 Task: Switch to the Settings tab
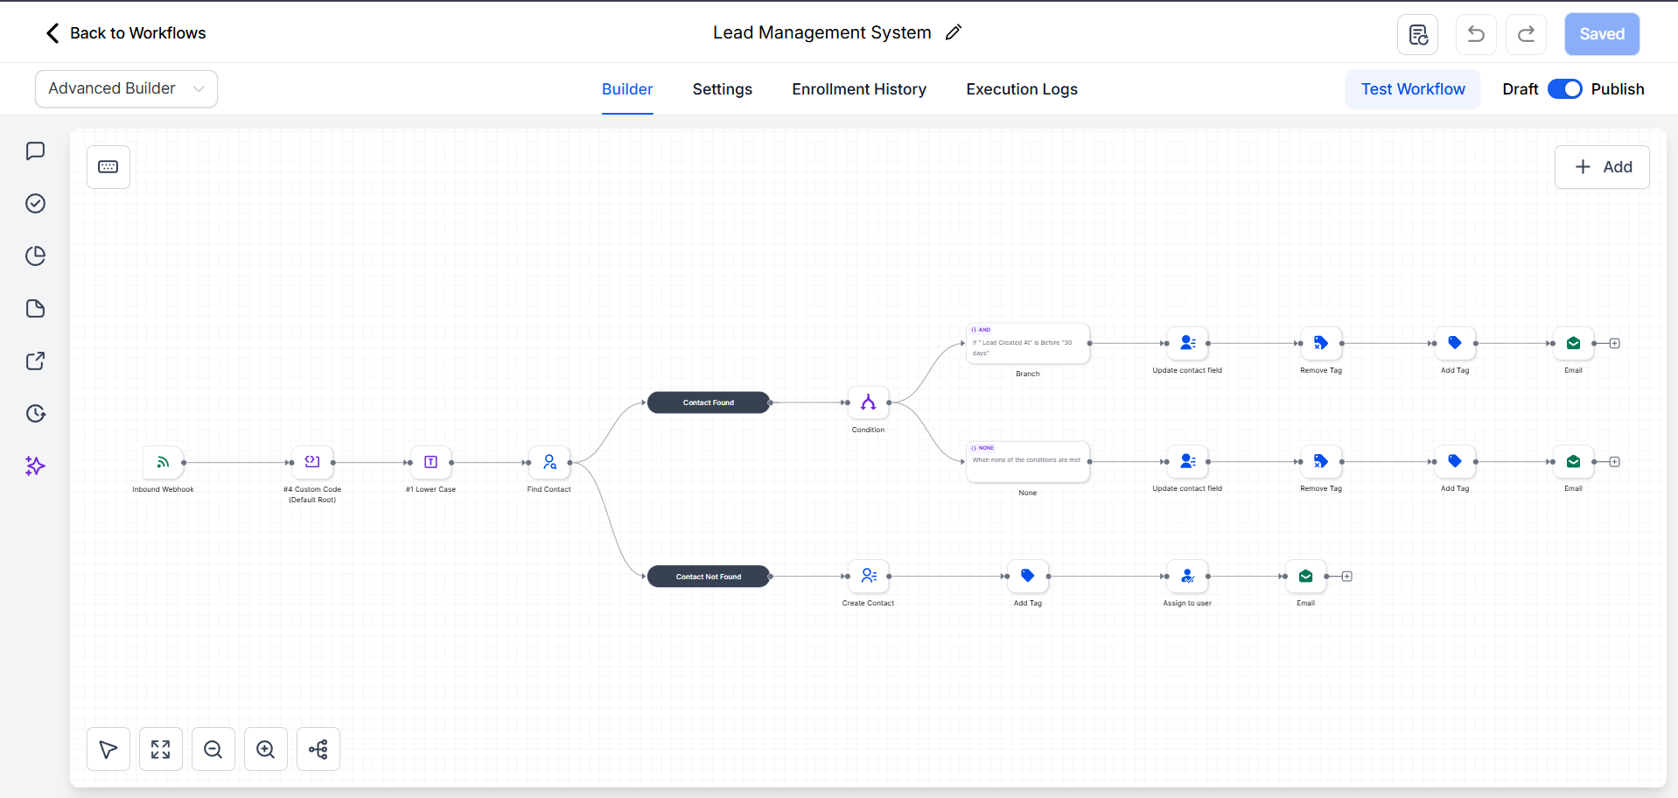(723, 89)
